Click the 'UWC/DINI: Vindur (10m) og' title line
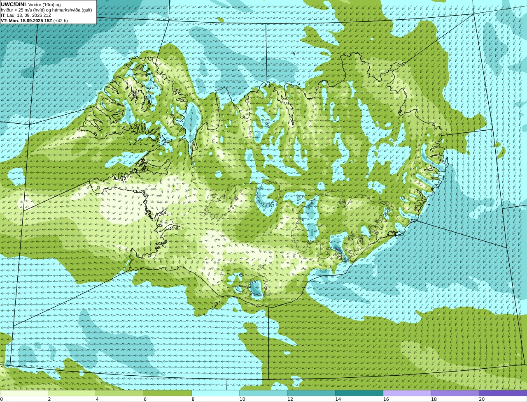This screenshot has width=527, height=402. [x=31, y=5]
